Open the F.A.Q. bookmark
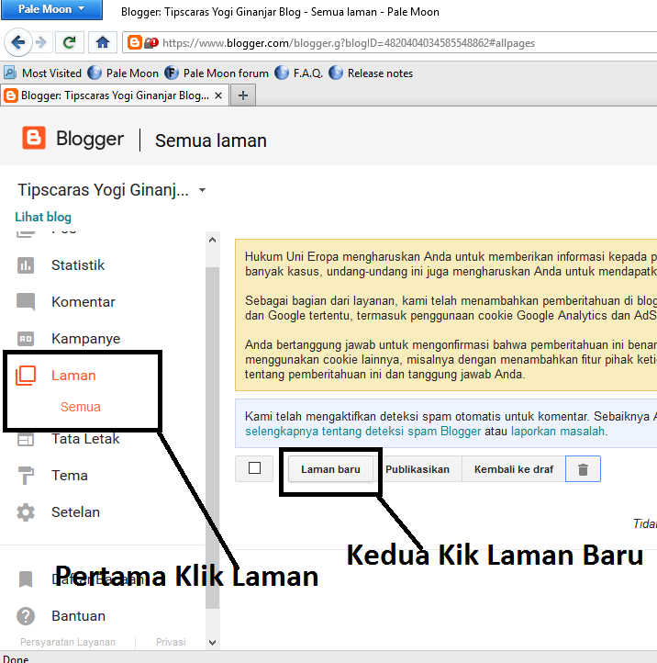Viewport: 657px width, 663px height. (x=298, y=73)
